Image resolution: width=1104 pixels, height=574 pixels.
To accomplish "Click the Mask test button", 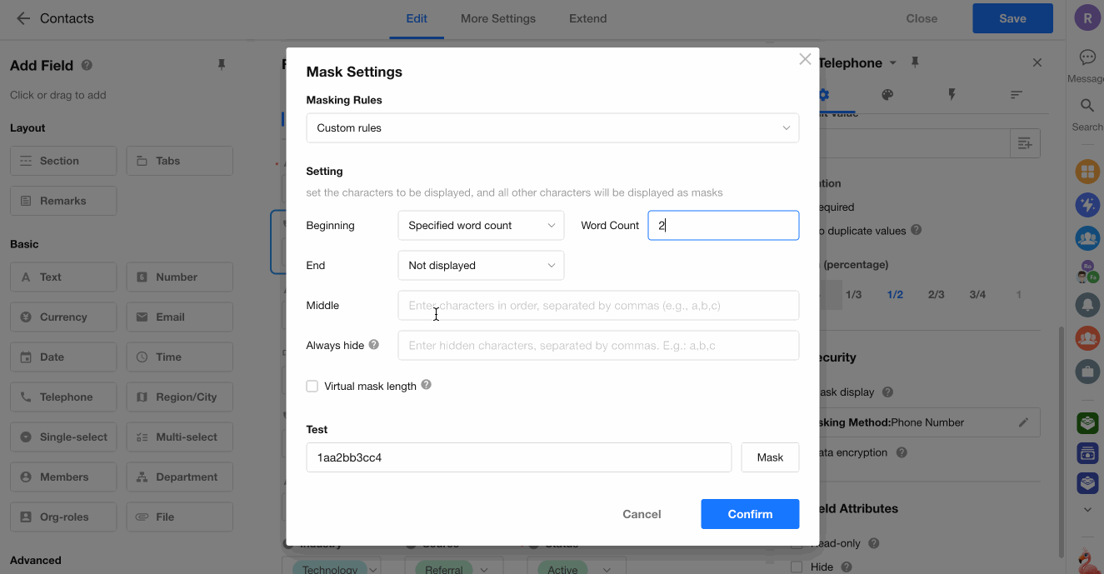I will [770, 457].
